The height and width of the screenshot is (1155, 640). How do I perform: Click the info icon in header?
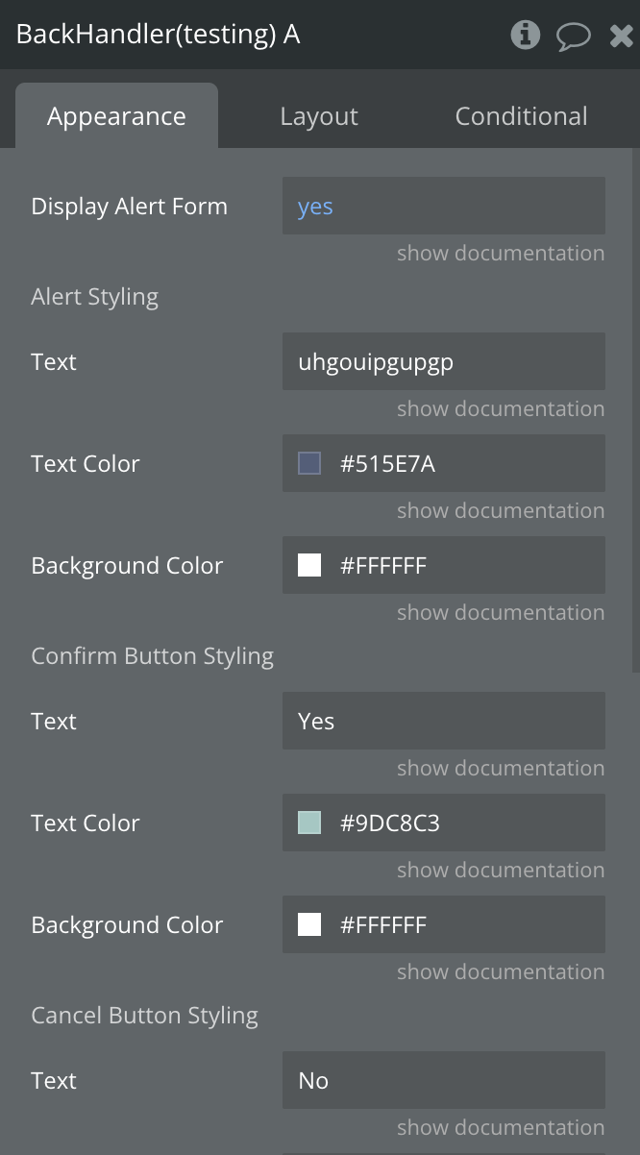click(x=525, y=36)
